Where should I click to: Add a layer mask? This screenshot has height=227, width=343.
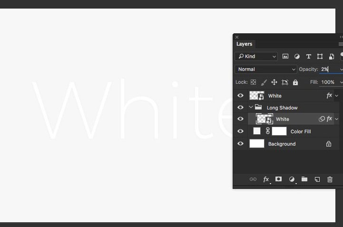pyautogui.click(x=279, y=179)
